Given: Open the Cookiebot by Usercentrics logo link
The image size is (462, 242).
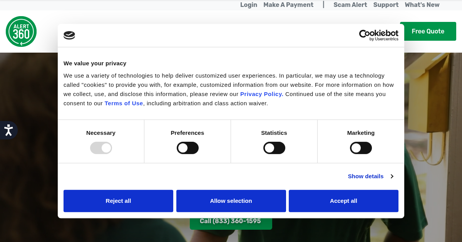Looking at the screenshot, I should pyautogui.click(x=378, y=35).
